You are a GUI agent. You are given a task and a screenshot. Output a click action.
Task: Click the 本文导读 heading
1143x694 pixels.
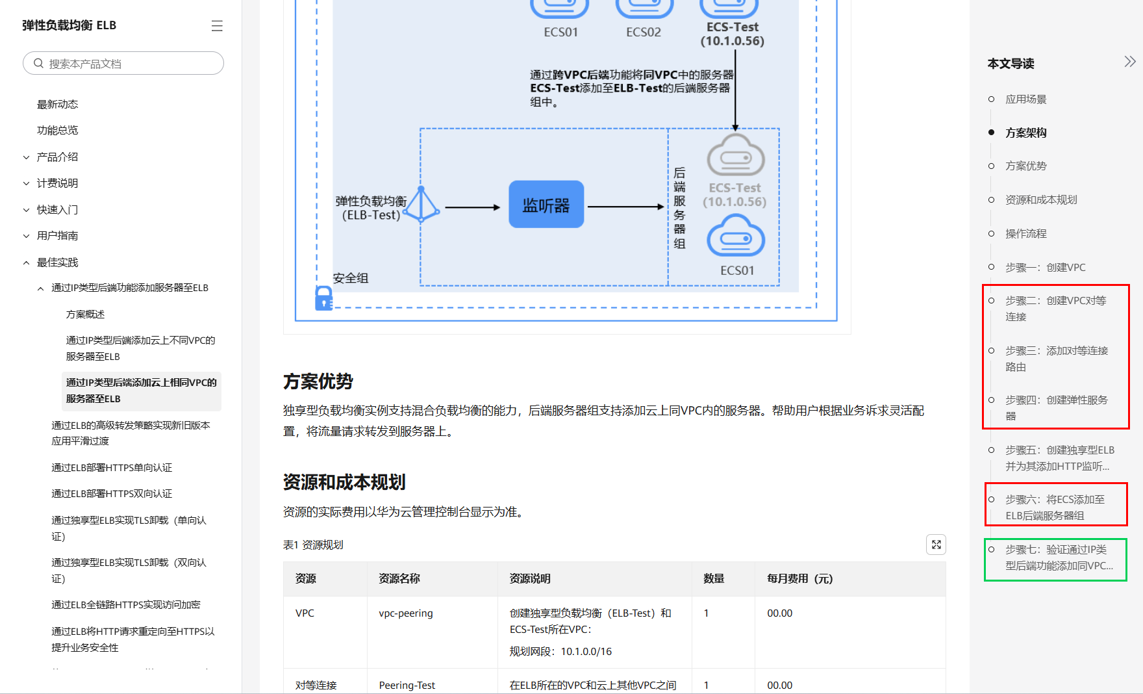tap(1011, 64)
